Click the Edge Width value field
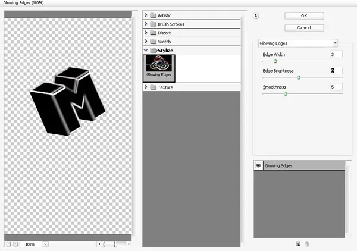357x251 pixels. click(336, 54)
